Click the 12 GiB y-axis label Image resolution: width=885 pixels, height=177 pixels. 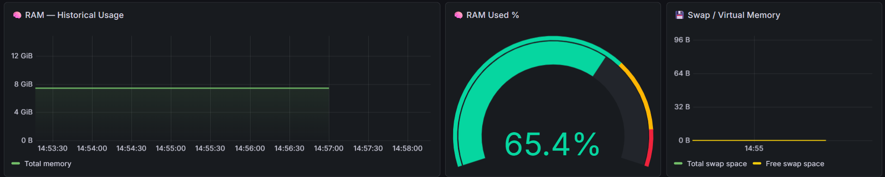(x=22, y=56)
